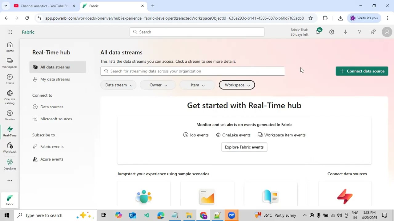
Task: Open Fabric events under Subscribe to
Action: pos(58,146)
